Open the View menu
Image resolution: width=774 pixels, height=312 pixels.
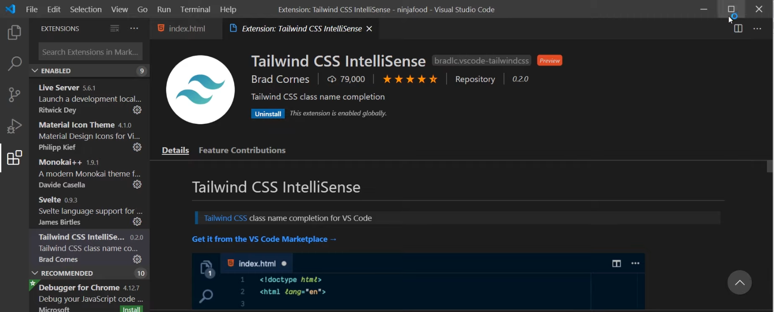119,9
